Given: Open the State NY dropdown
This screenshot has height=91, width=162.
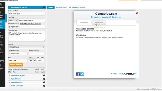Looking at the screenshot, I should point(32,60).
